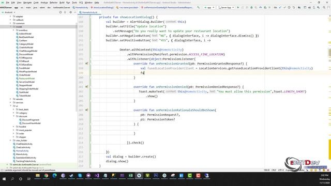Click HomeActivity breadcrumb in navigation bar
331x186 pixels.
point(81,7)
